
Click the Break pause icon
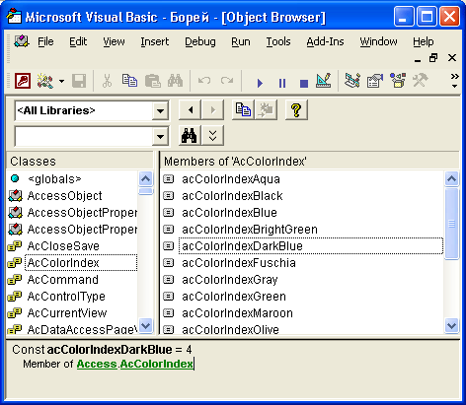[x=282, y=83]
